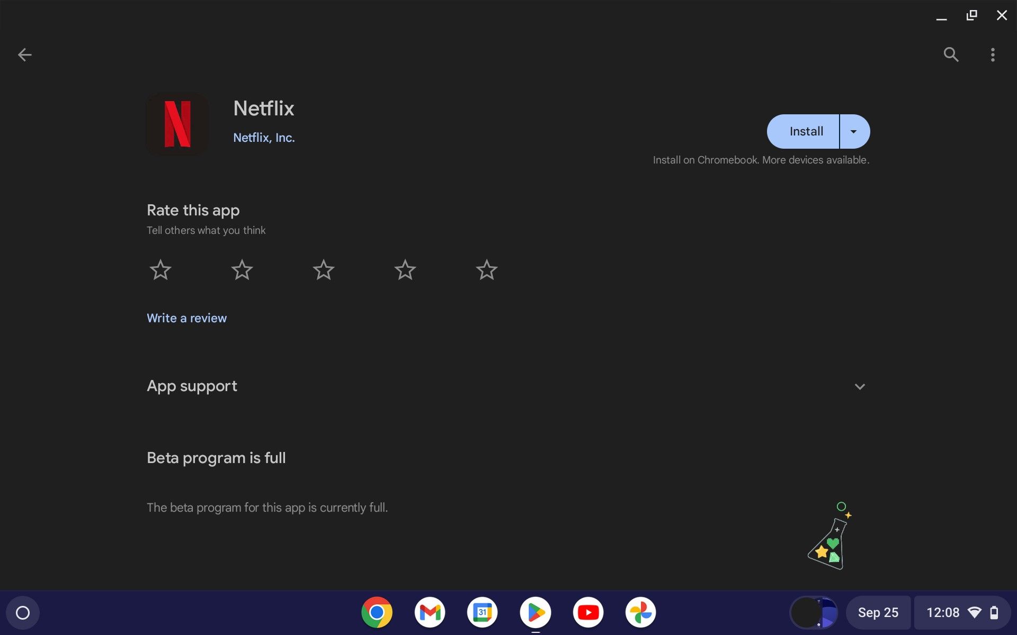Open Gmail from taskbar
The height and width of the screenshot is (635, 1017).
pyautogui.click(x=430, y=612)
